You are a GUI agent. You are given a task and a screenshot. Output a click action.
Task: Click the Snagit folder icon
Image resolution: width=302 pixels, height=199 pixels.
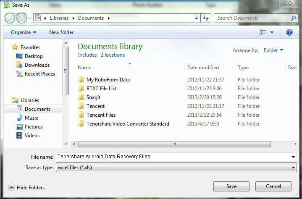(x=81, y=97)
